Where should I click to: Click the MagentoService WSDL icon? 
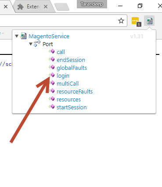pyautogui.click(x=23, y=36)
